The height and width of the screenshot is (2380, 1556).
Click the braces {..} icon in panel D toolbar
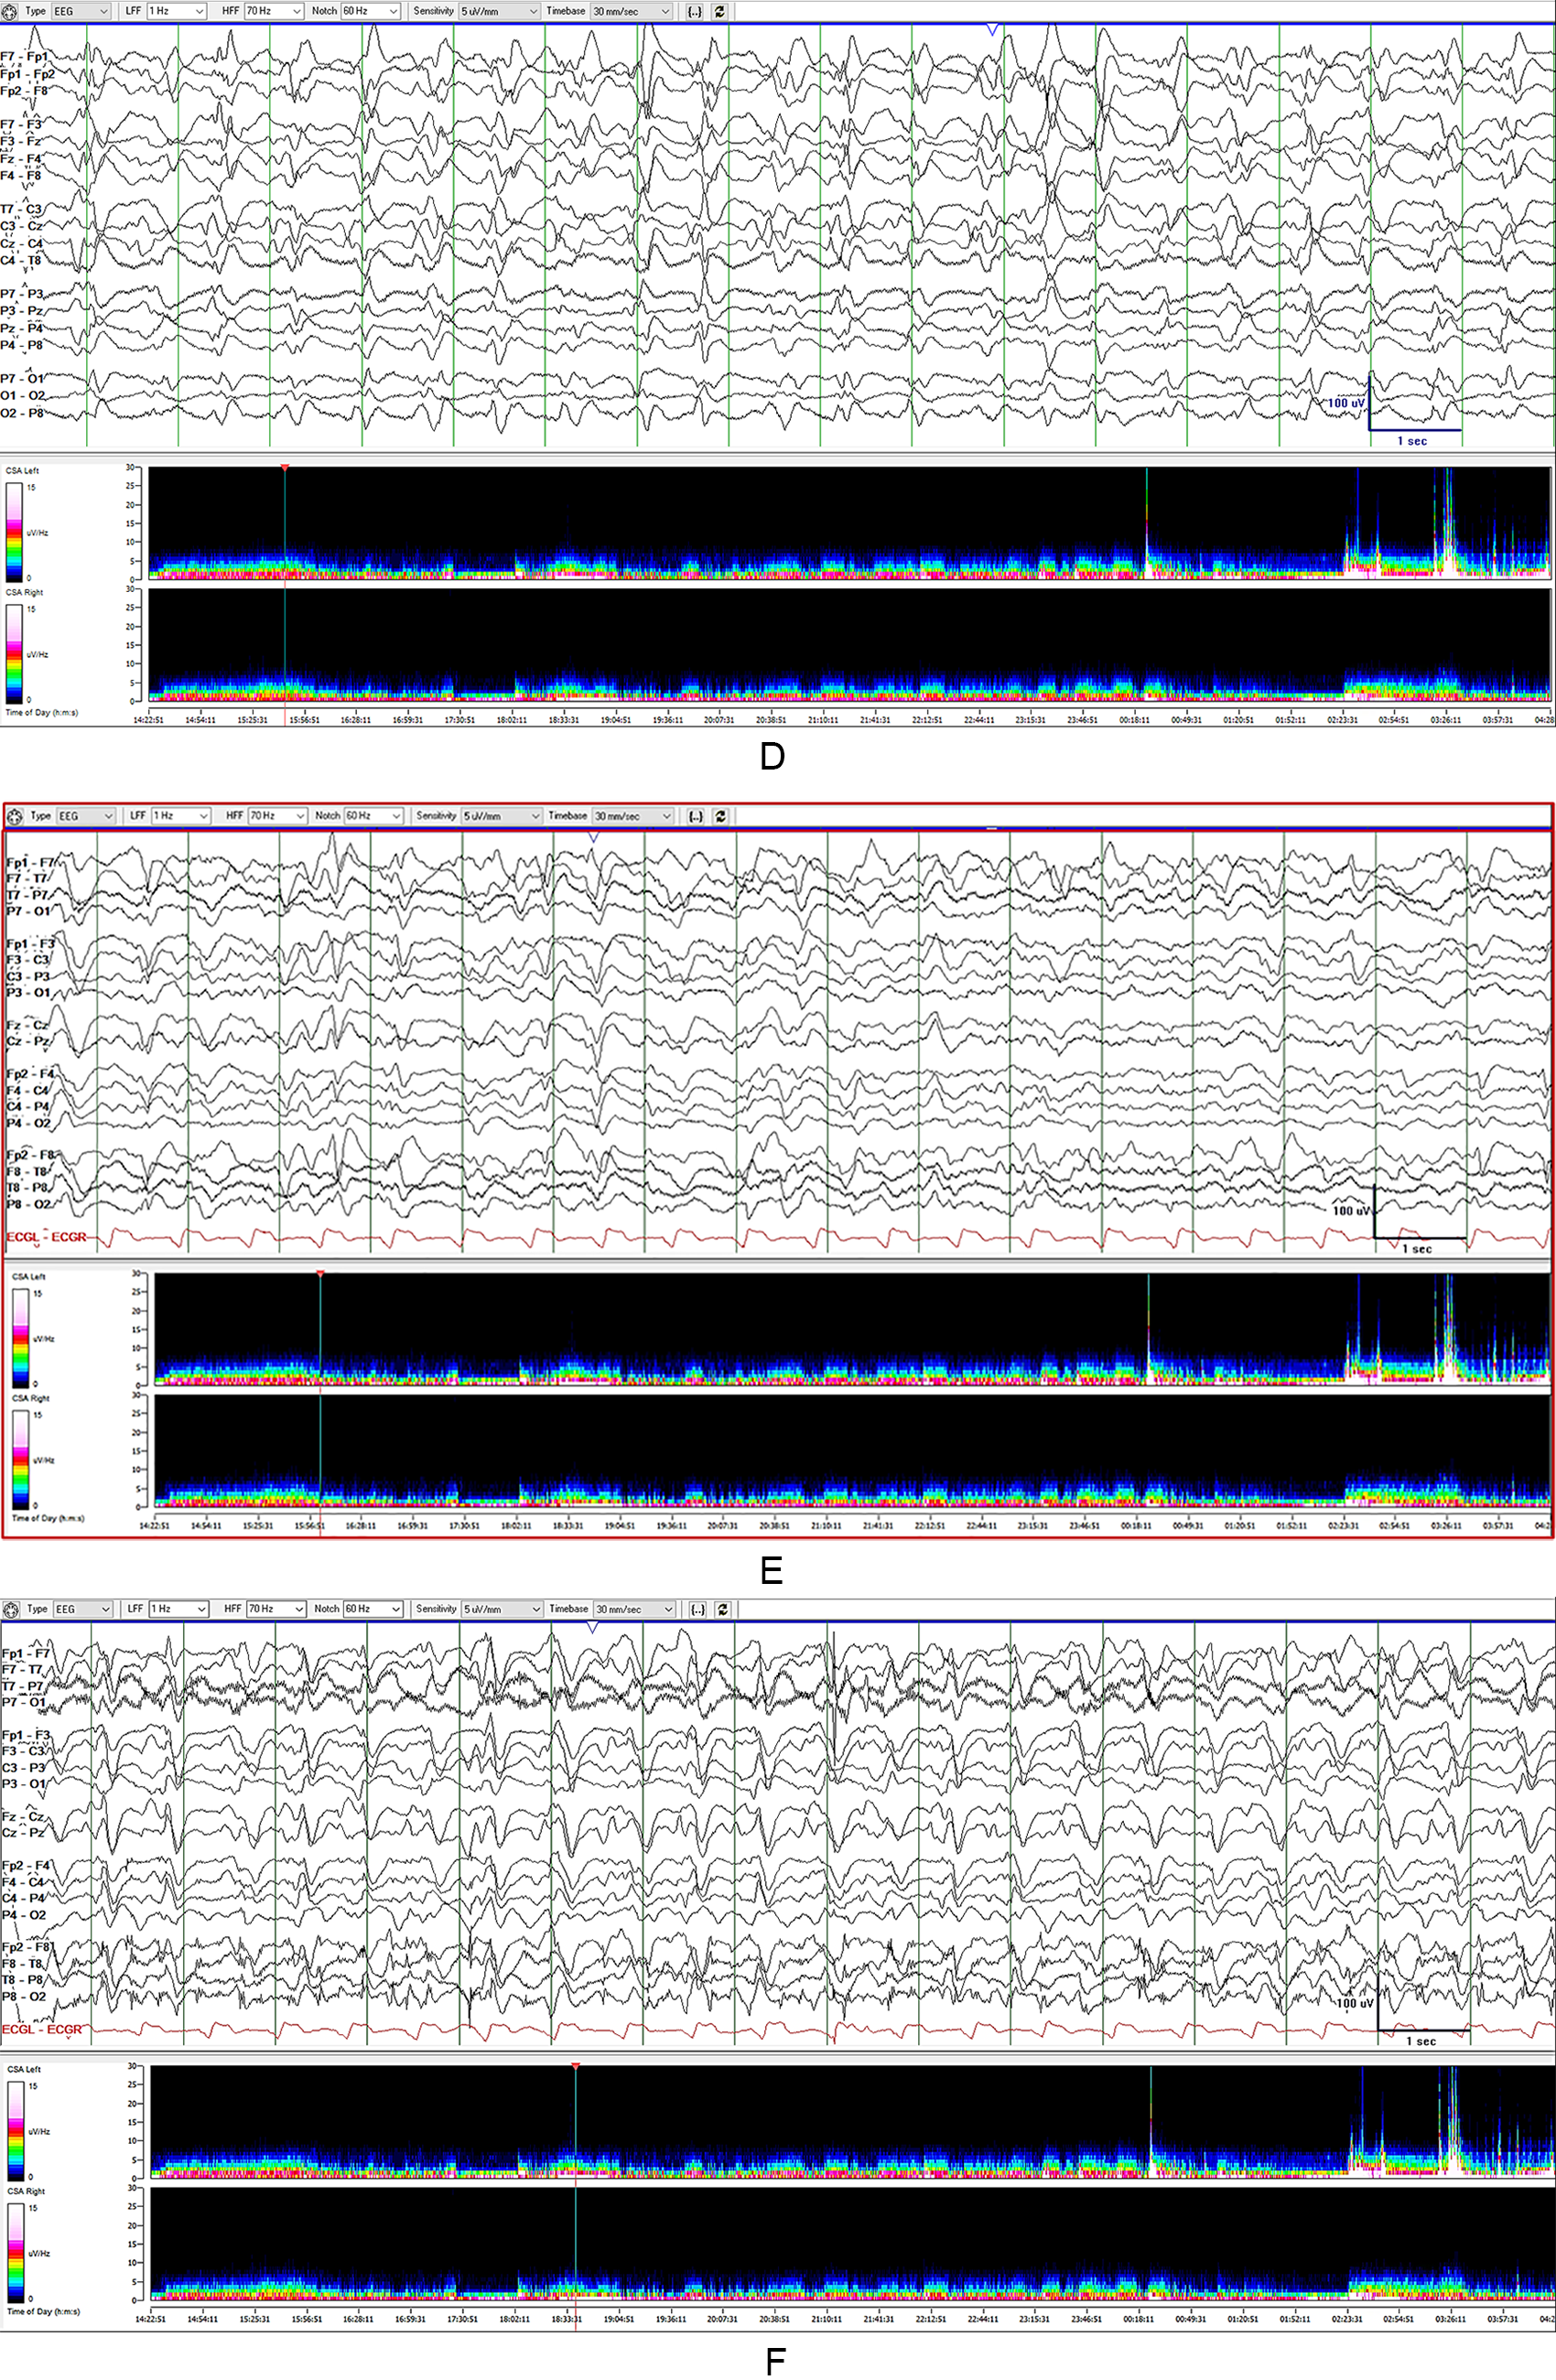(695, 12)
